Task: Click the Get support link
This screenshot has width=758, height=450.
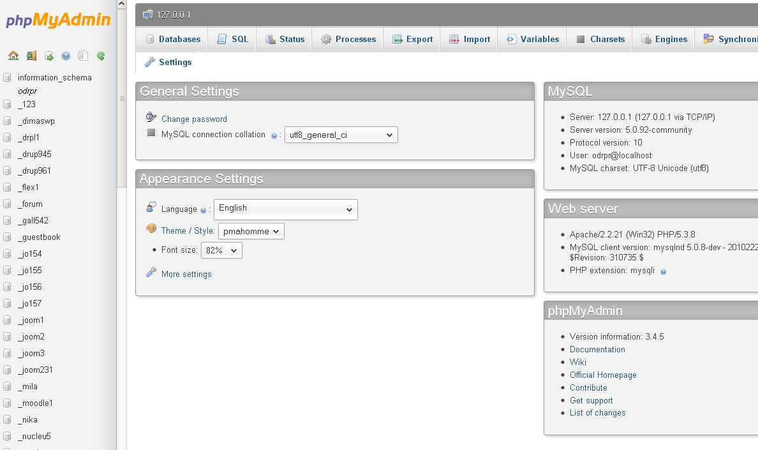Action: point(591,401)
